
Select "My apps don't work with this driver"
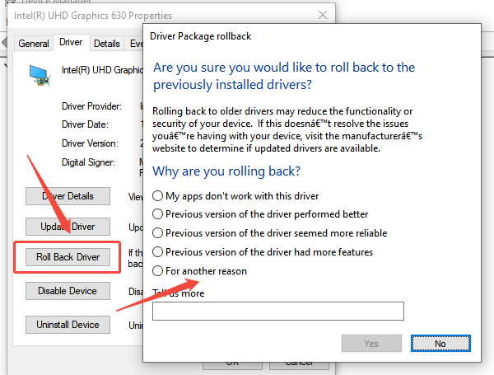(158, 196)
